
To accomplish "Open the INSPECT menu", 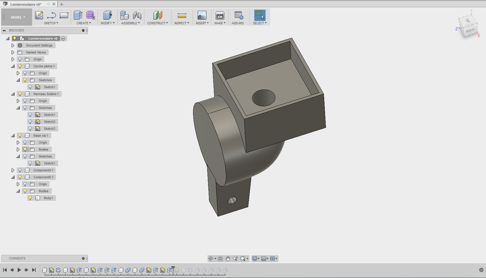I will pos(181,23).
